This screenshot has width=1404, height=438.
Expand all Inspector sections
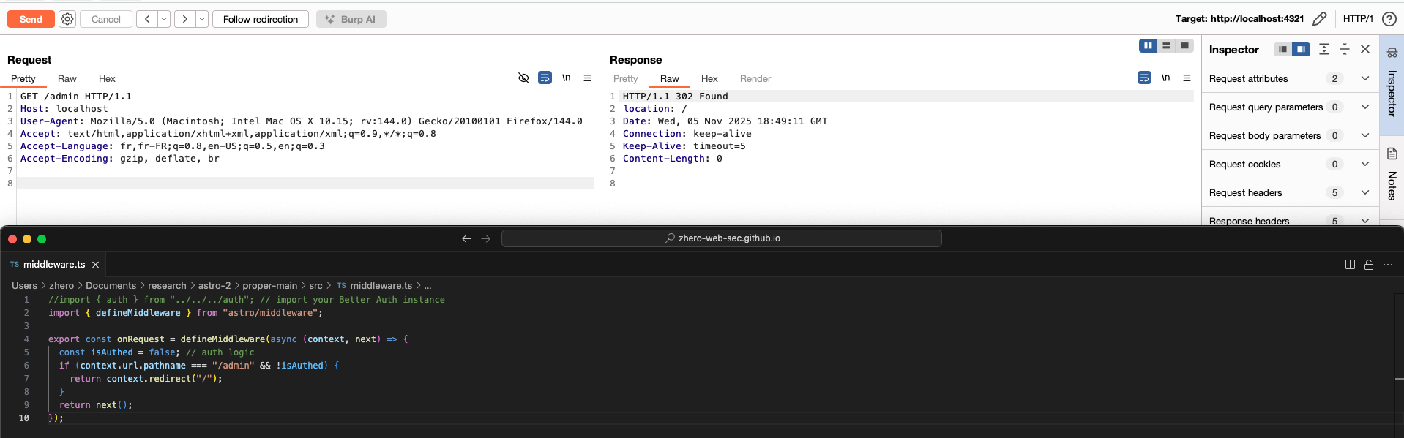coord(1323,49)
